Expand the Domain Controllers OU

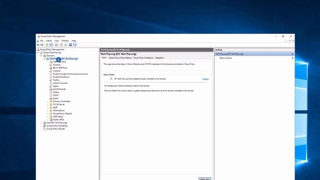coord(48,101)
